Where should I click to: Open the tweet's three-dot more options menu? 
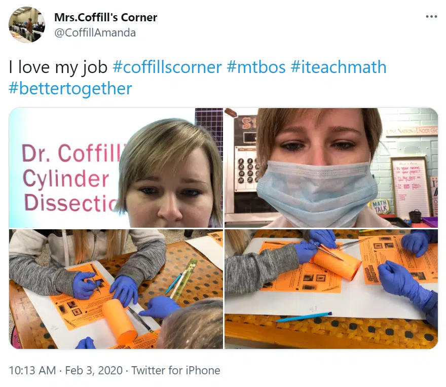coord(431,17)
